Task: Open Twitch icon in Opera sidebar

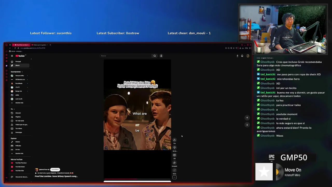Action: point(6,66)
